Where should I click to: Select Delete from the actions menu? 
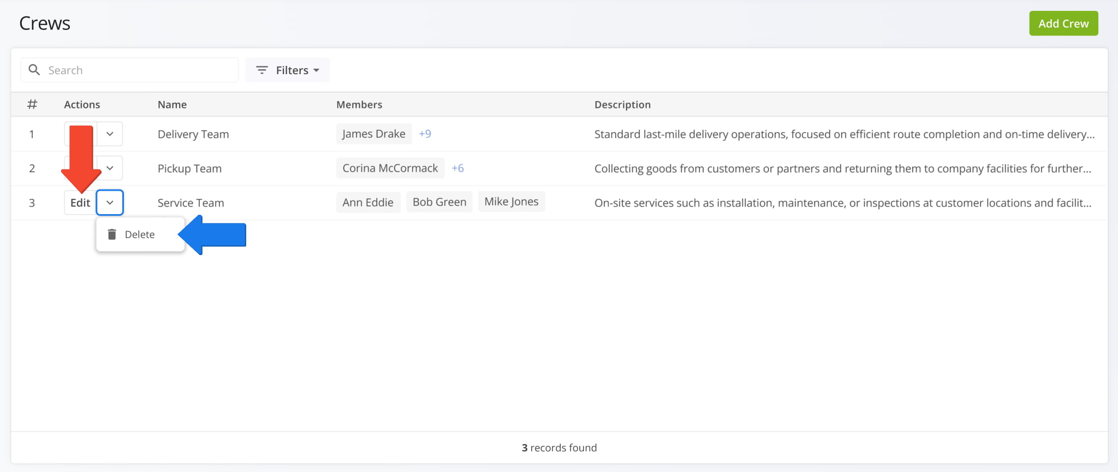coord(140,234)
